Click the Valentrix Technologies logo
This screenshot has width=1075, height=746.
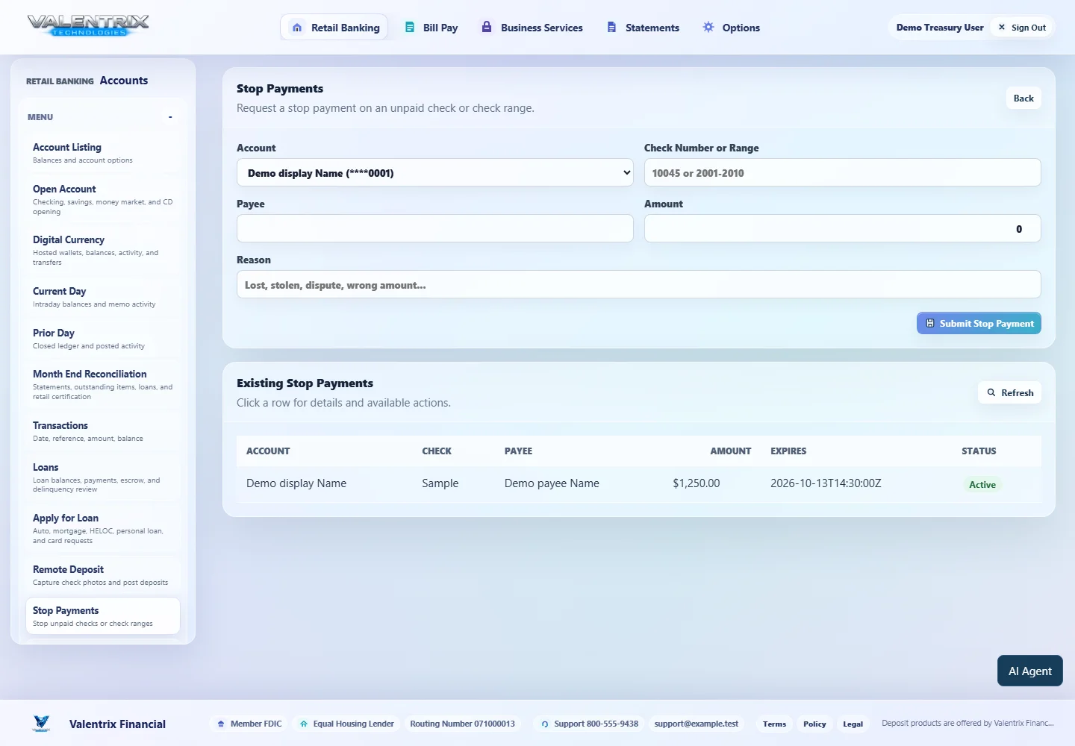(88, 25)
